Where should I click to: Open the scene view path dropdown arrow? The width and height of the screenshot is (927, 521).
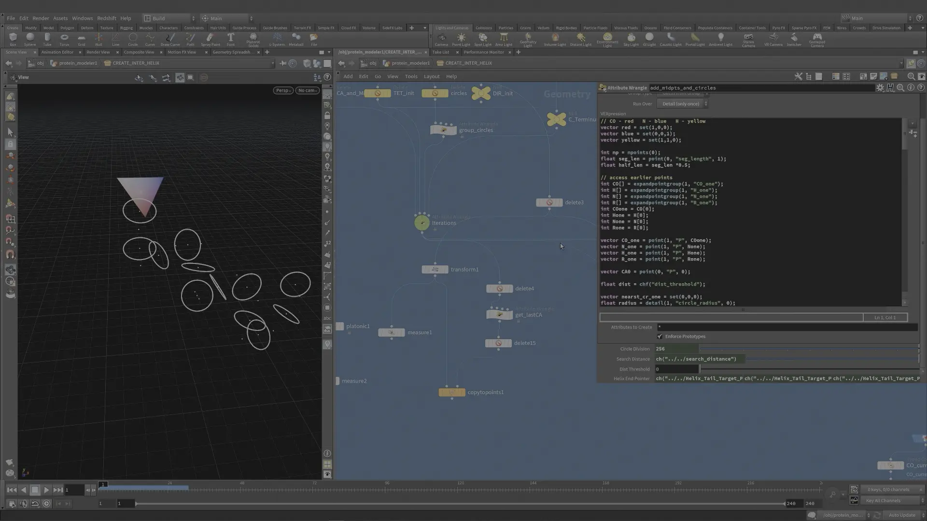coord(273,63)
